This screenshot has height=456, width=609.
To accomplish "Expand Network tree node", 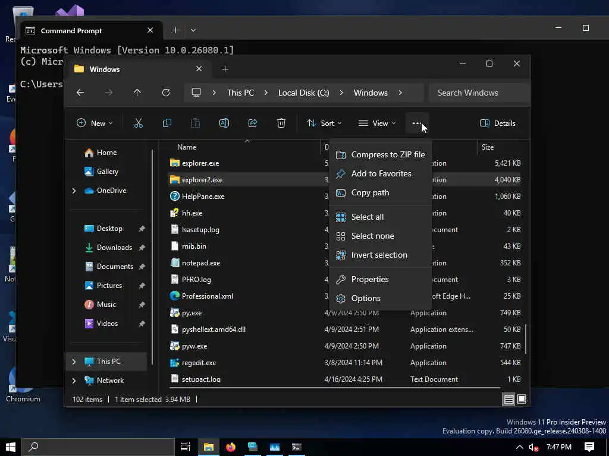I will click(74, 381).
